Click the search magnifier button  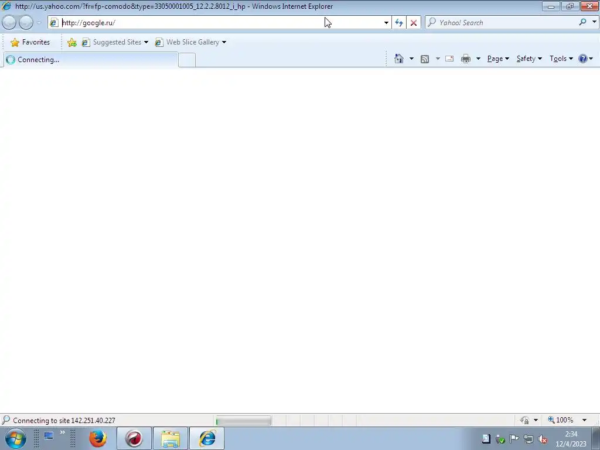(582, 22)
